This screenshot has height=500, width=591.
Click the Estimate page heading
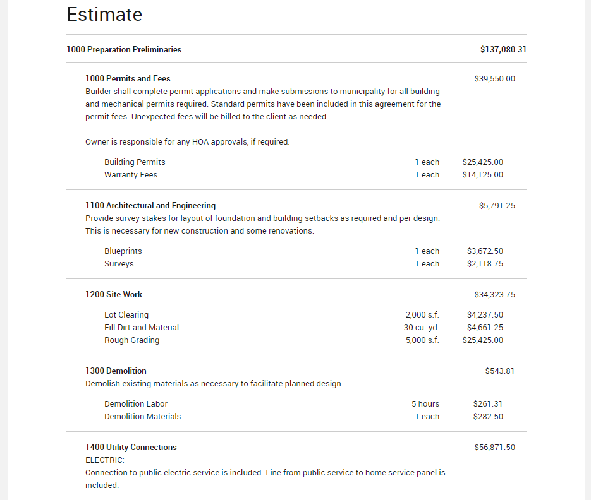(x=104, y=15)
